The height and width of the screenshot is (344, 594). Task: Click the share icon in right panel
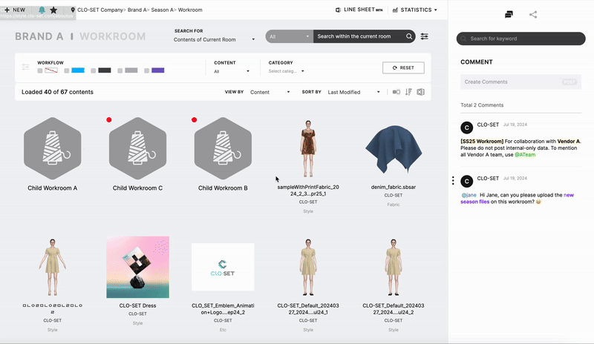tap(533, 14)
